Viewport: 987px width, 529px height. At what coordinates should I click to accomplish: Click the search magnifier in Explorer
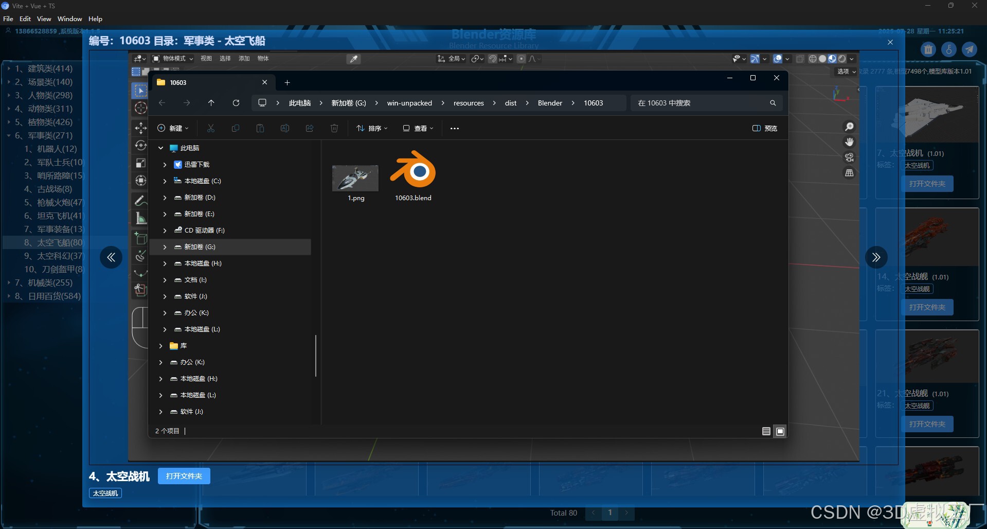(x=773, y=103)
